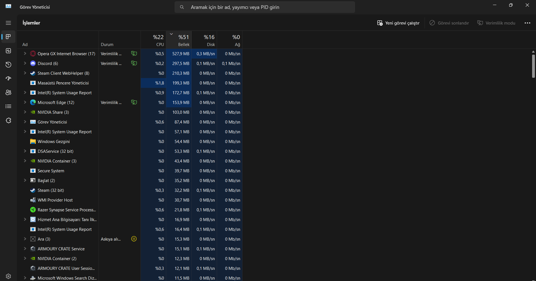The image size is (536, 281).
Task: Expand the DSAService (32 bit) entry
Action: click(25, 151)
